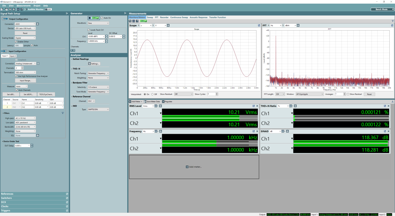Open project settings via the gear toolbar icon

(14, 9)
